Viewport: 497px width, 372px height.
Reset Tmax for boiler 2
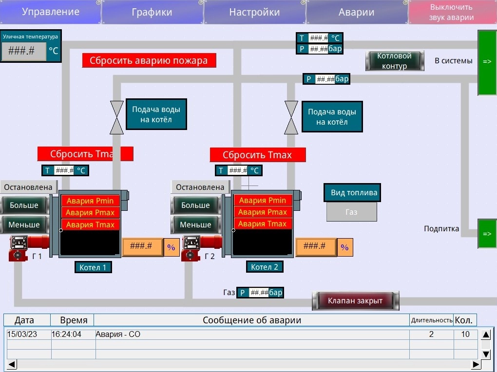pyautogui.click(x=258, y=155)
